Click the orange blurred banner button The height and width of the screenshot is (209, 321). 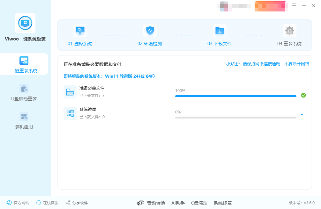271,6
